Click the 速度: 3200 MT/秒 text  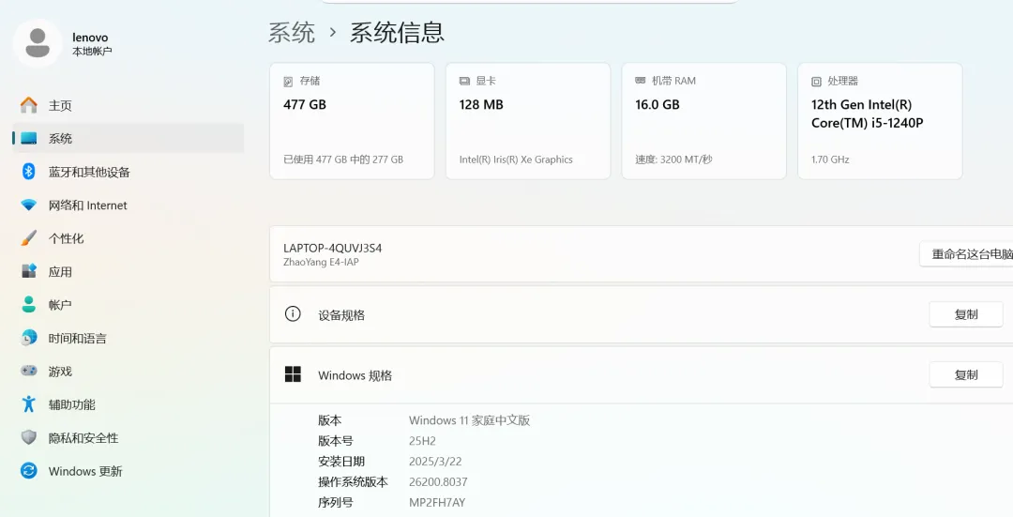click(673, 159)
